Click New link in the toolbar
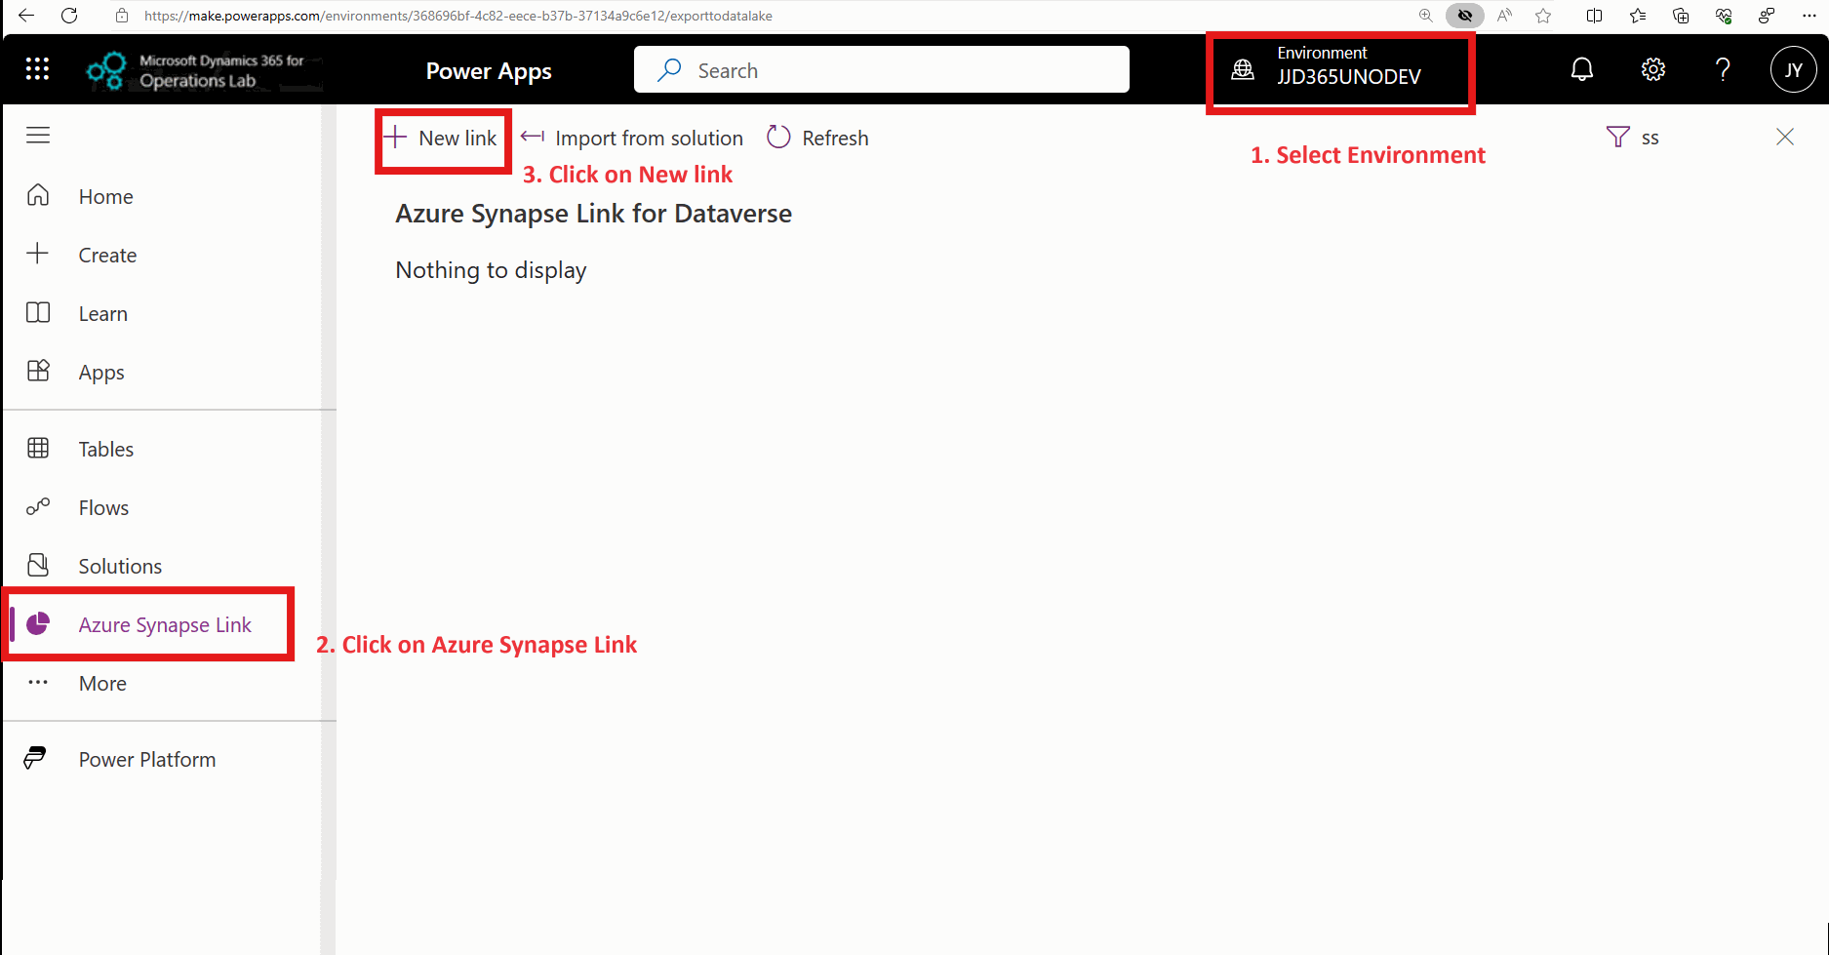This screenshot has width=1829, height=955. (442, 138)
